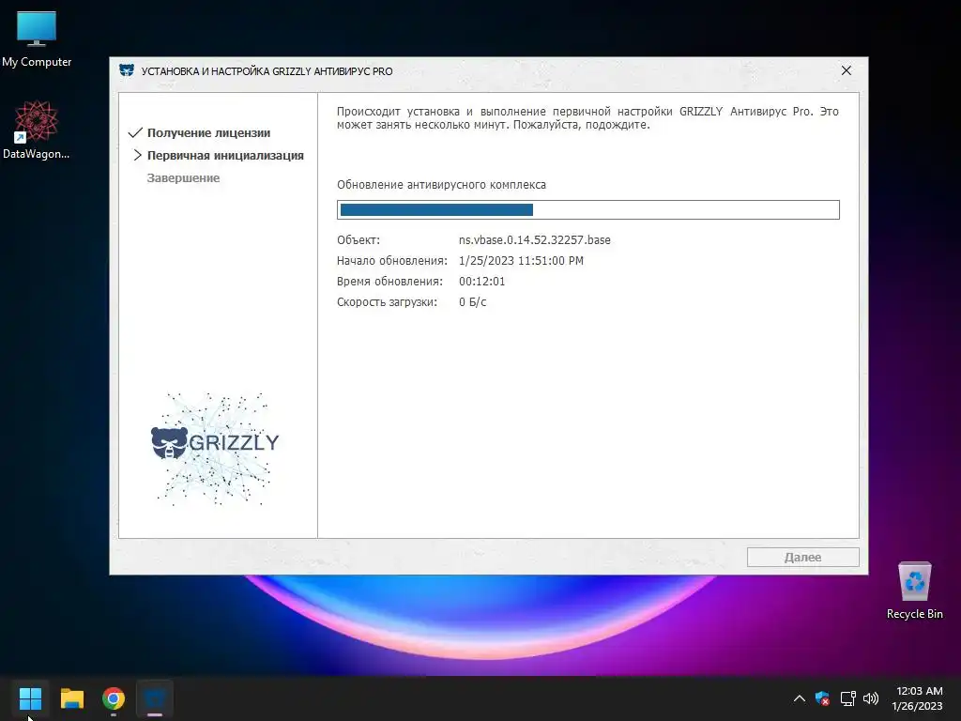Screen dimensions: 961x721
Task: Click the file name ns.vbase.0.14.52.32257.base
Action: (534, 240)
